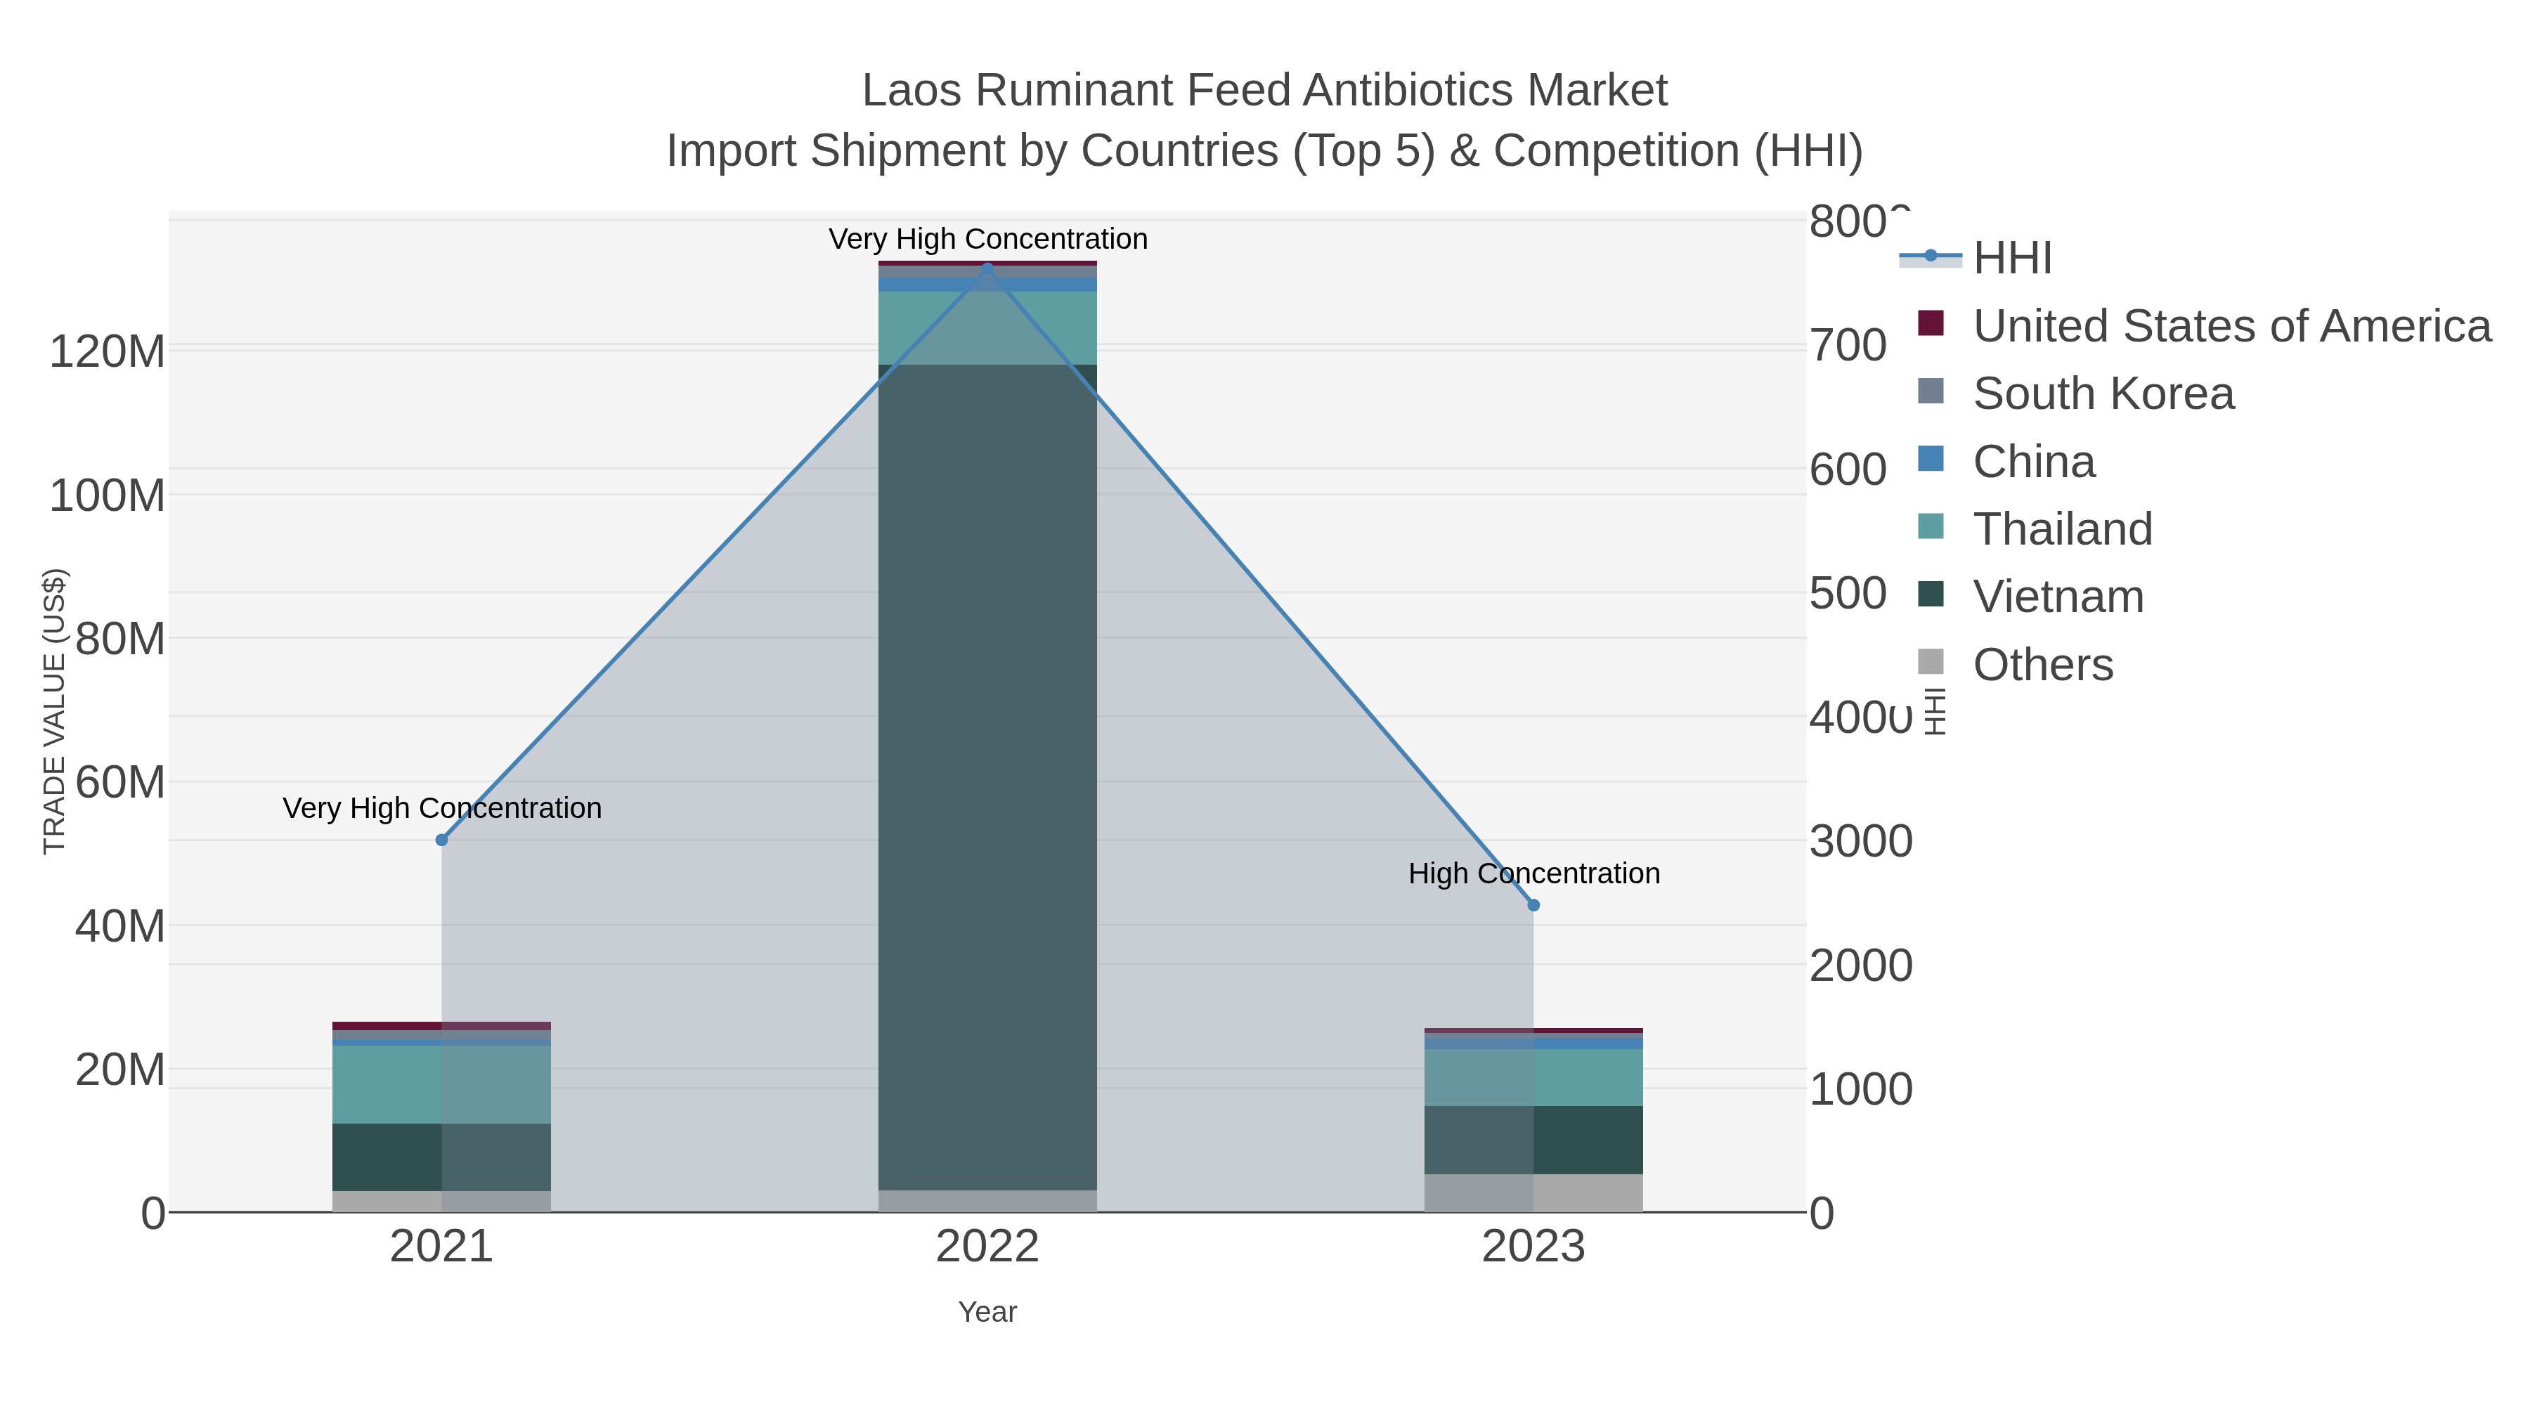This screenshot has width=2530, height=1423.
Task: Click the 2023 Others bar segment
Action: coord(1534,1193)
